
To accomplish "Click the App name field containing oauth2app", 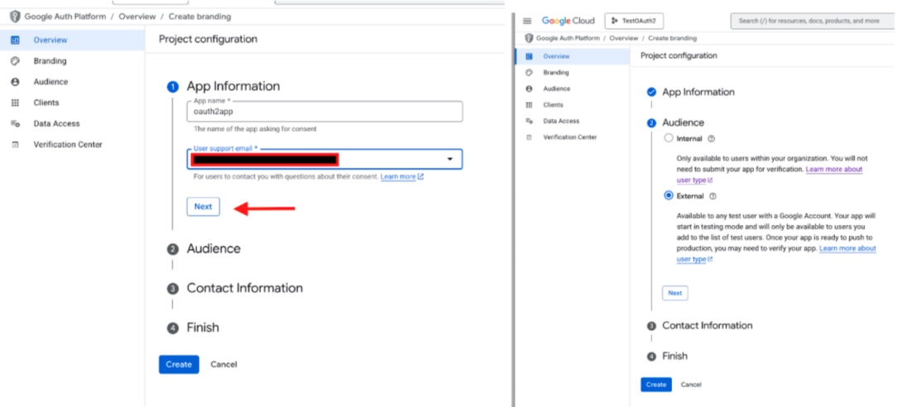I will [324, 112].
